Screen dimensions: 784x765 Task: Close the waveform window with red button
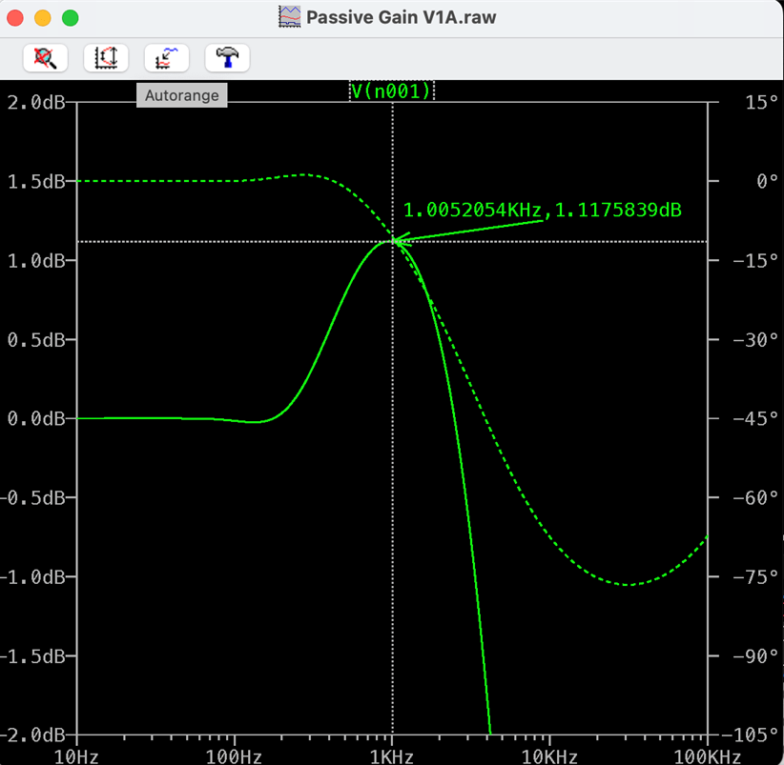coord(15,18)
